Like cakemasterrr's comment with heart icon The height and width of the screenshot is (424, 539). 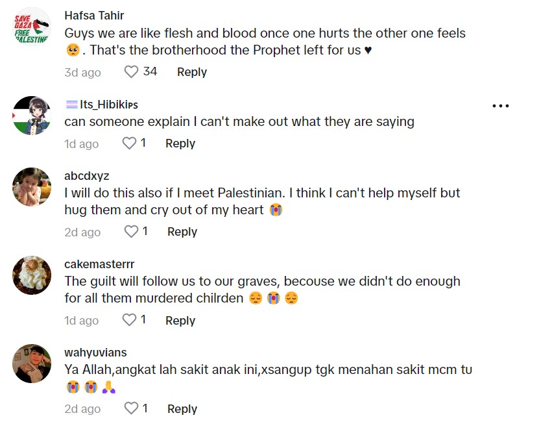click(130, 320)
